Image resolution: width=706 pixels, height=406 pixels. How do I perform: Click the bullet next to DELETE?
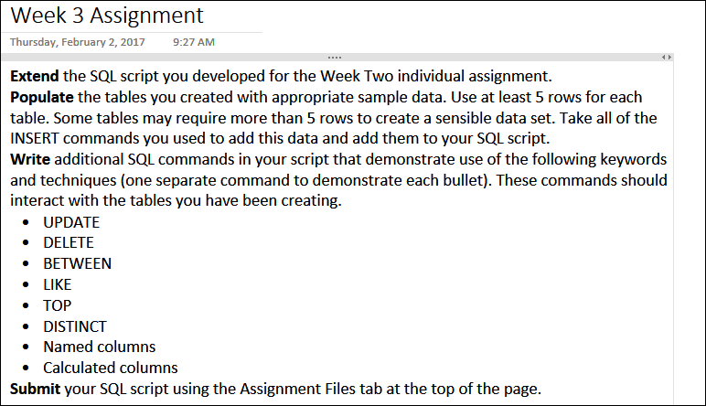pyautogui.click(x=28, y=243)
